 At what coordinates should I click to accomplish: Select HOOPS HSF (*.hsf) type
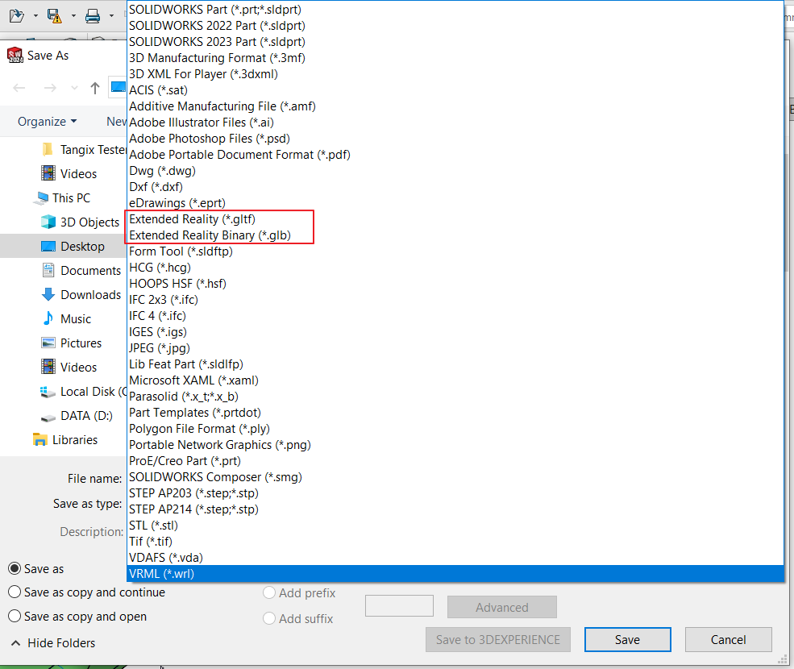(x=455, y=284)
